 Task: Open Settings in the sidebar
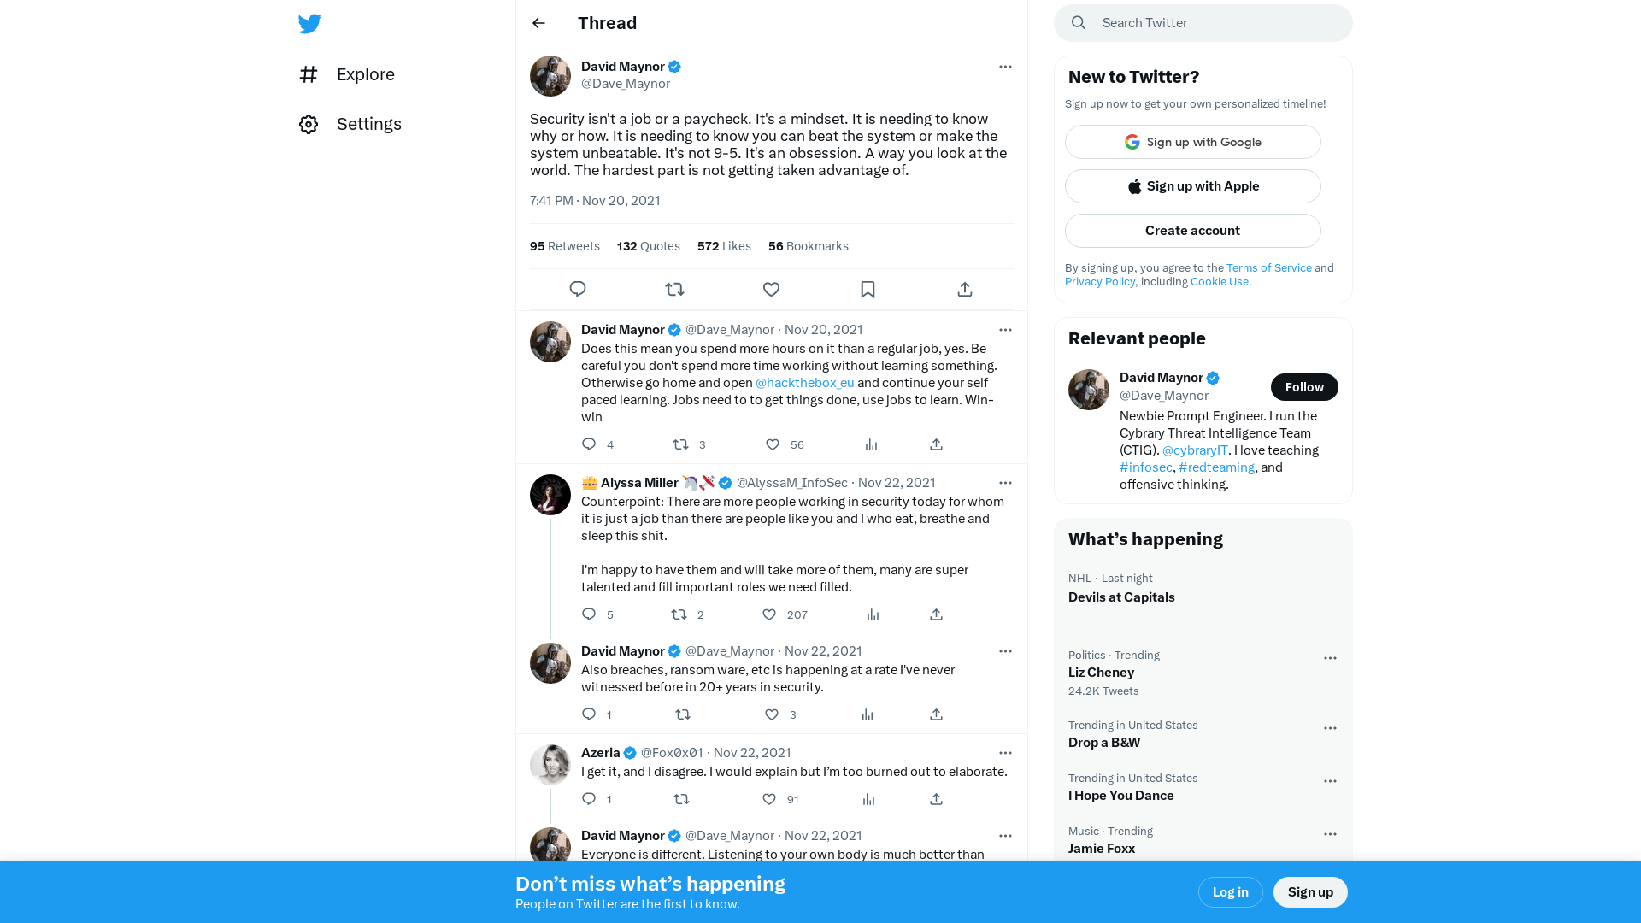(x=350, y=124)
